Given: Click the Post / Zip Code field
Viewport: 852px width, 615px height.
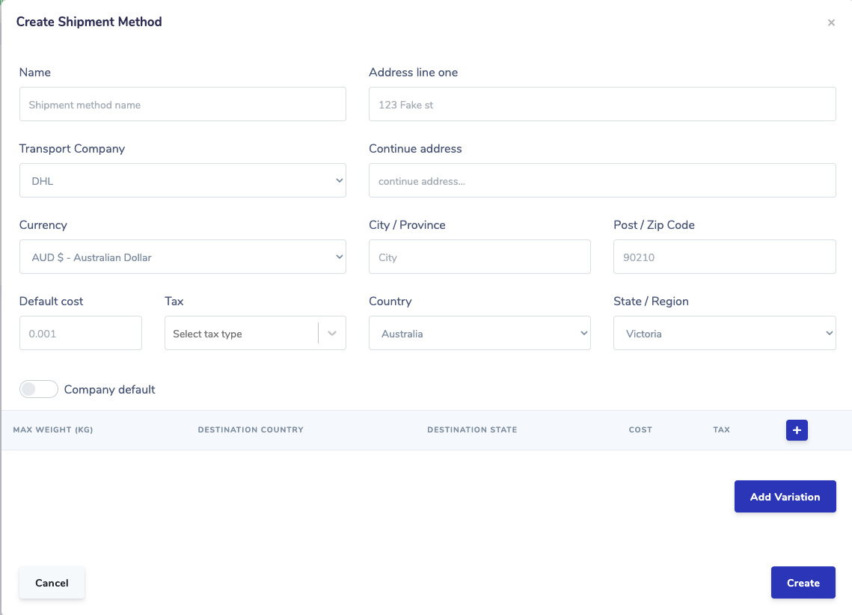Looking at the screenshot, I should (724, 257).
